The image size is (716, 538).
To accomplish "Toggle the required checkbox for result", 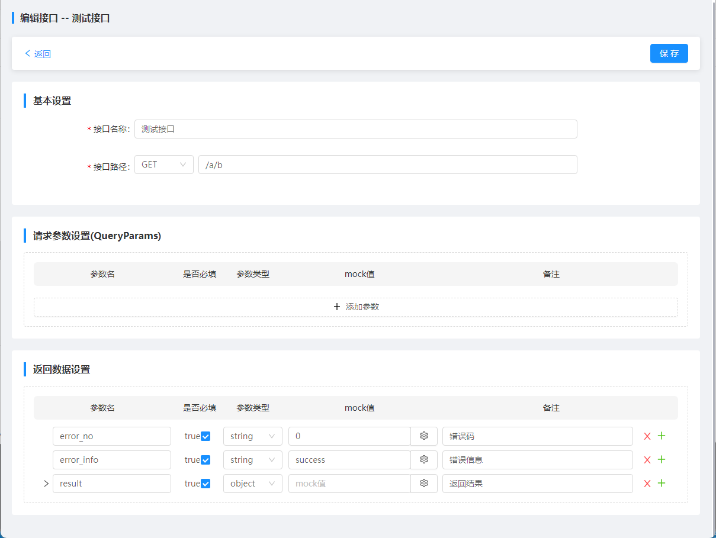I will (206, 484).
